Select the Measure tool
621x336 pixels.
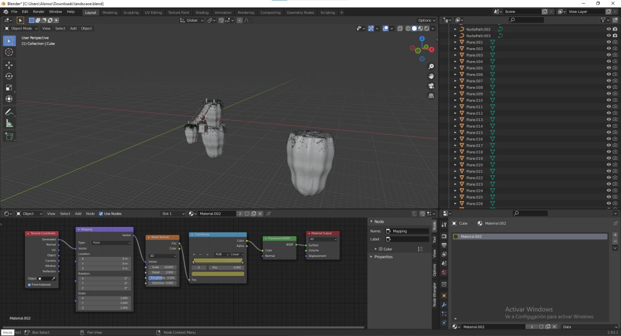pyautogui.click(x=9, y=124)
